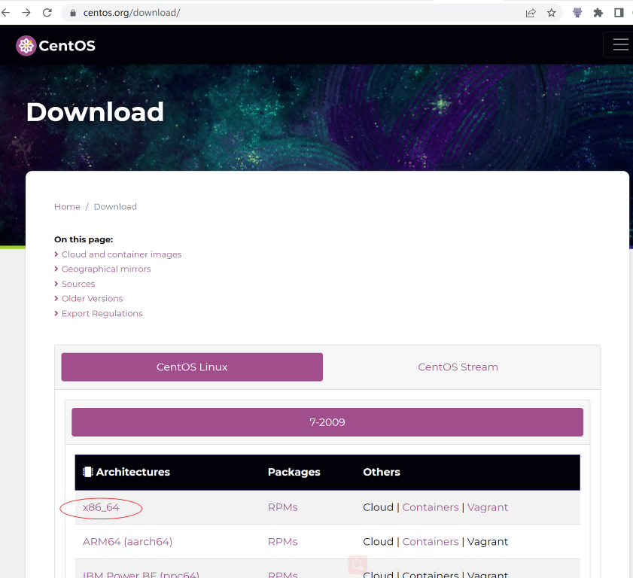
Task: Open the Older Versions page link
Action: [x=92, y=299]
